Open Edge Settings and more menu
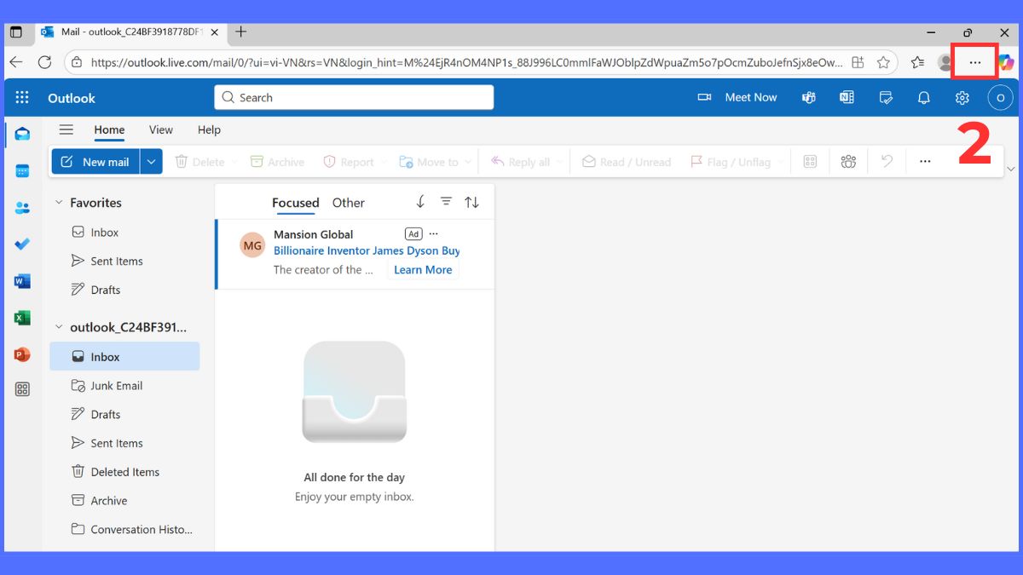This screenshot has width=1023, height=575. coord(975,62)
